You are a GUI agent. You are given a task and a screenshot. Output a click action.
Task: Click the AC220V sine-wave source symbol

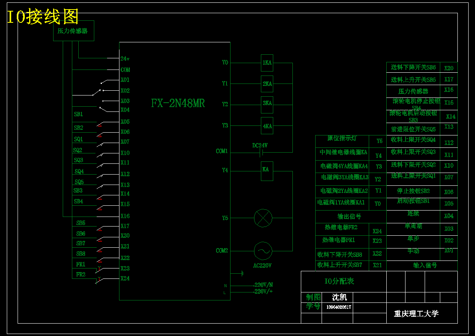click(x=263, y=251)
